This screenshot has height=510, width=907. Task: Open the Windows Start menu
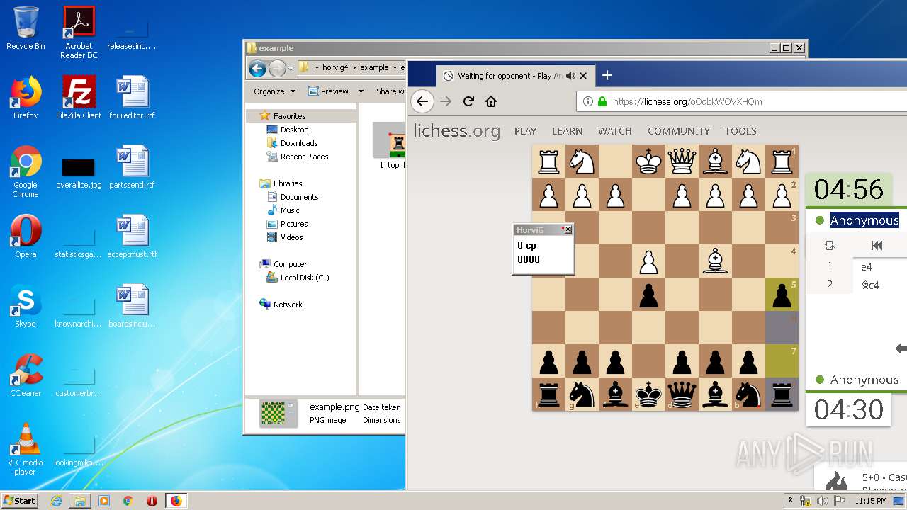[19, 500]
